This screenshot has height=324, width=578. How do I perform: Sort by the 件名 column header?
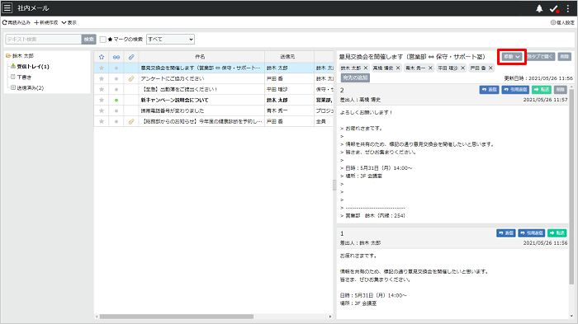[201, 57]
